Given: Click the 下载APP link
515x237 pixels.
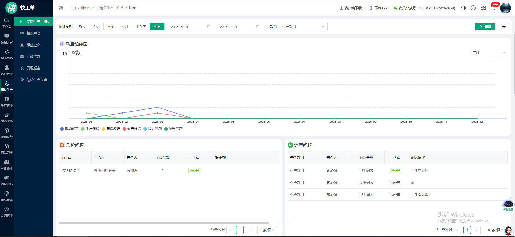Looking at the screenshot, I should (378, 8).
